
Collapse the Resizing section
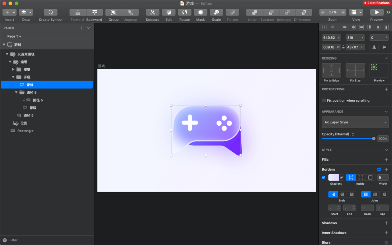click(386, 58)
